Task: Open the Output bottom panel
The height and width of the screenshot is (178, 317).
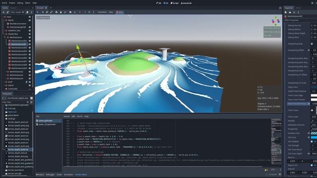Action: [40, 175]
